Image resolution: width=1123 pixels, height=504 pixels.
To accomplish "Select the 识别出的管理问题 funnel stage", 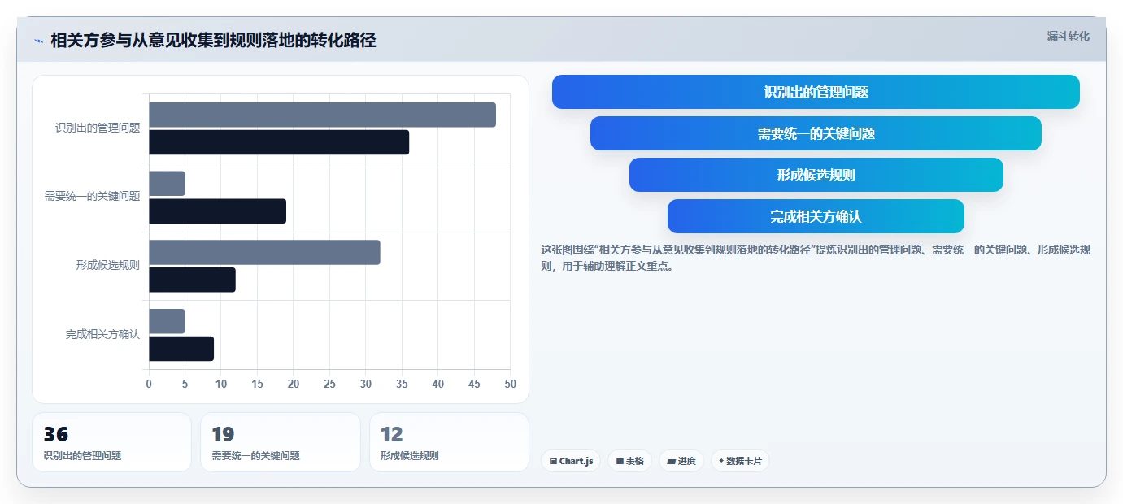I will (816, 92).
